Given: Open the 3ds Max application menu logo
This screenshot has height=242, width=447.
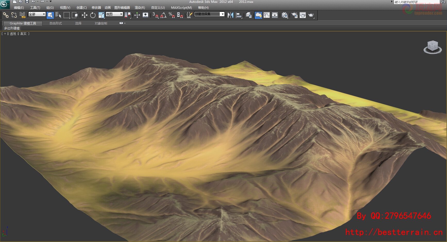Looking at the screenshot, I should pos(5,4).
